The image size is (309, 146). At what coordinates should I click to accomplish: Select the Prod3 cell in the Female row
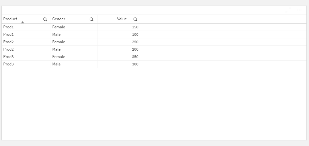(8, 57)
